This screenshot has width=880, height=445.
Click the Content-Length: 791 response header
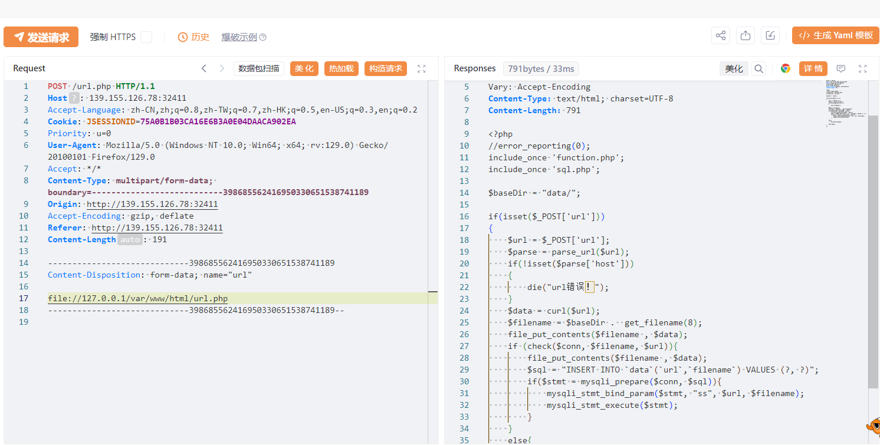click(x=534, y=110)
